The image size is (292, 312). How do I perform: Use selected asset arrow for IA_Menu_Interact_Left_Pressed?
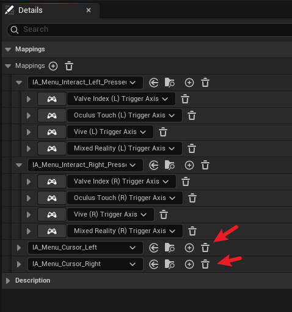(154, 83)
